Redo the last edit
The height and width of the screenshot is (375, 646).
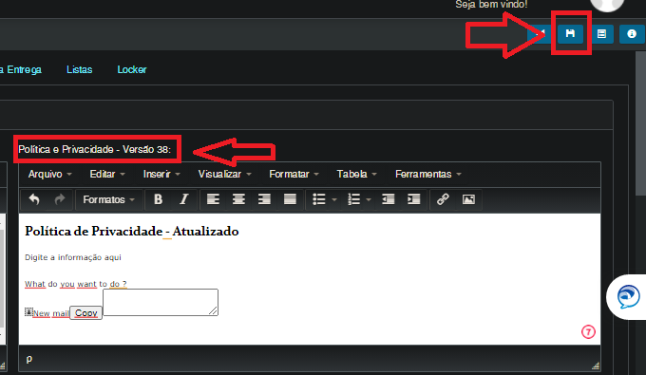pyautogui.click(x=60, y=199)
